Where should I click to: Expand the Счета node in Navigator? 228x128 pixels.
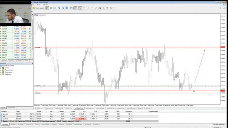tap(1, 68)
